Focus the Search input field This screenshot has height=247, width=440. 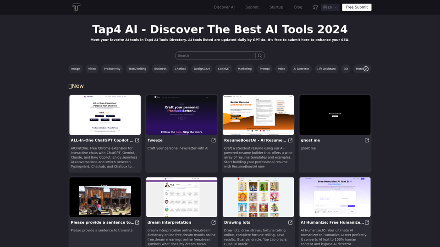215,56
